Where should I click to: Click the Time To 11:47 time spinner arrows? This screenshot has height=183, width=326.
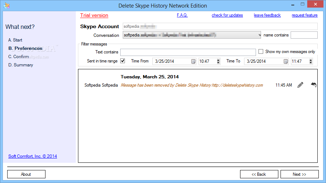pos(310,61)
